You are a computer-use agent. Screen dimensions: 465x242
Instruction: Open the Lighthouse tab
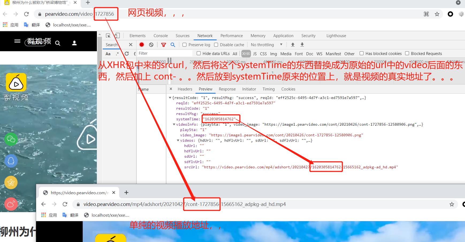[x=336, y=36]
